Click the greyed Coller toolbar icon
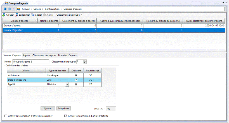The width and height of the screenshot is (229, 123). (x=45, y=15)
